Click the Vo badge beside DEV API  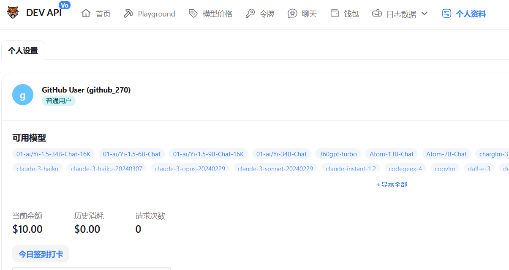pyautogui.click(x=65, y=5)
